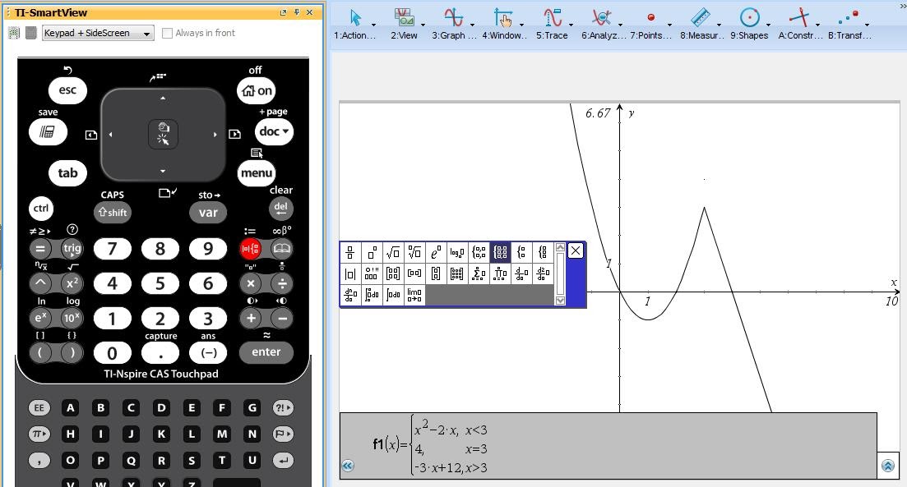The height and width of the screenshot is (487, 907).
Task: Click the shift key on keypad
Action: click(x=113, y=213)
